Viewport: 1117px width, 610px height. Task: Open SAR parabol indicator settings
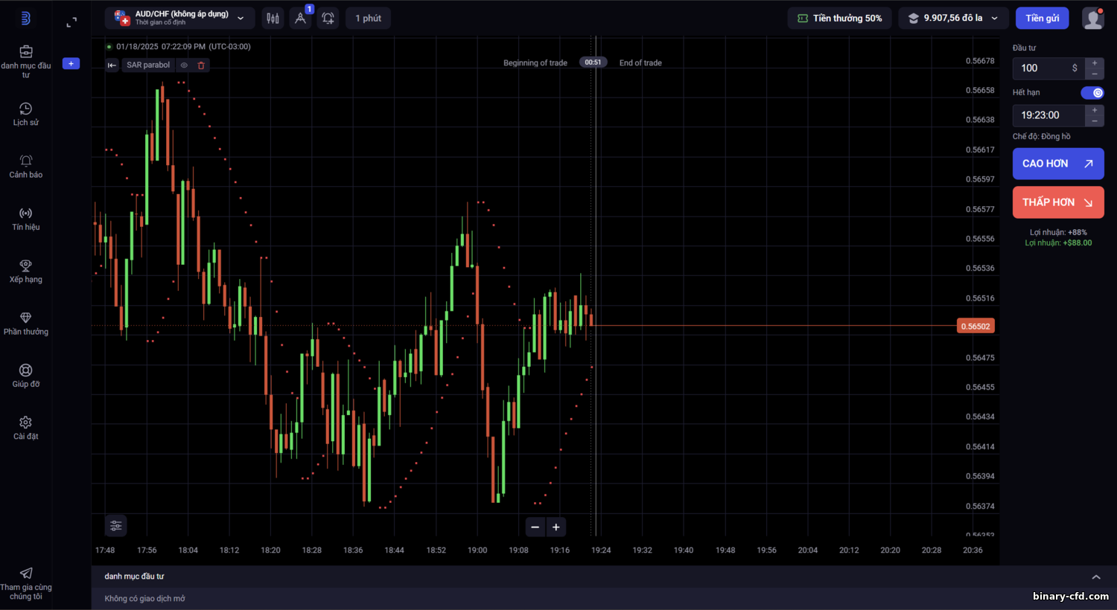[x=148, y=65]
